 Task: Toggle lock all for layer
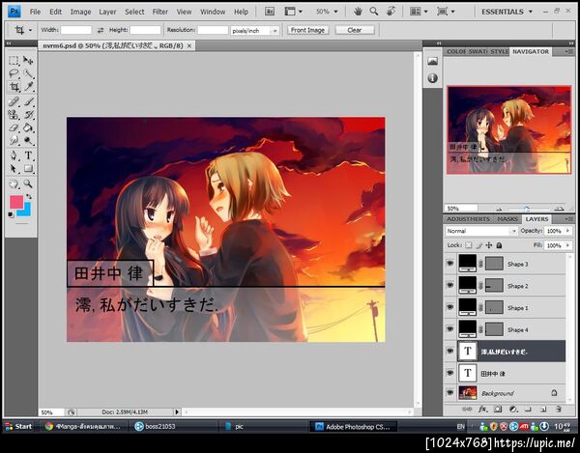499,245
